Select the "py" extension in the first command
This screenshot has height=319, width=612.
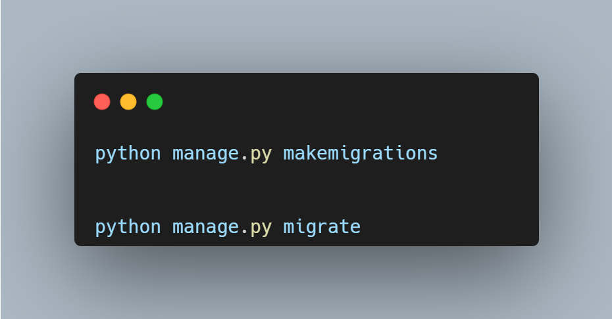261,154
